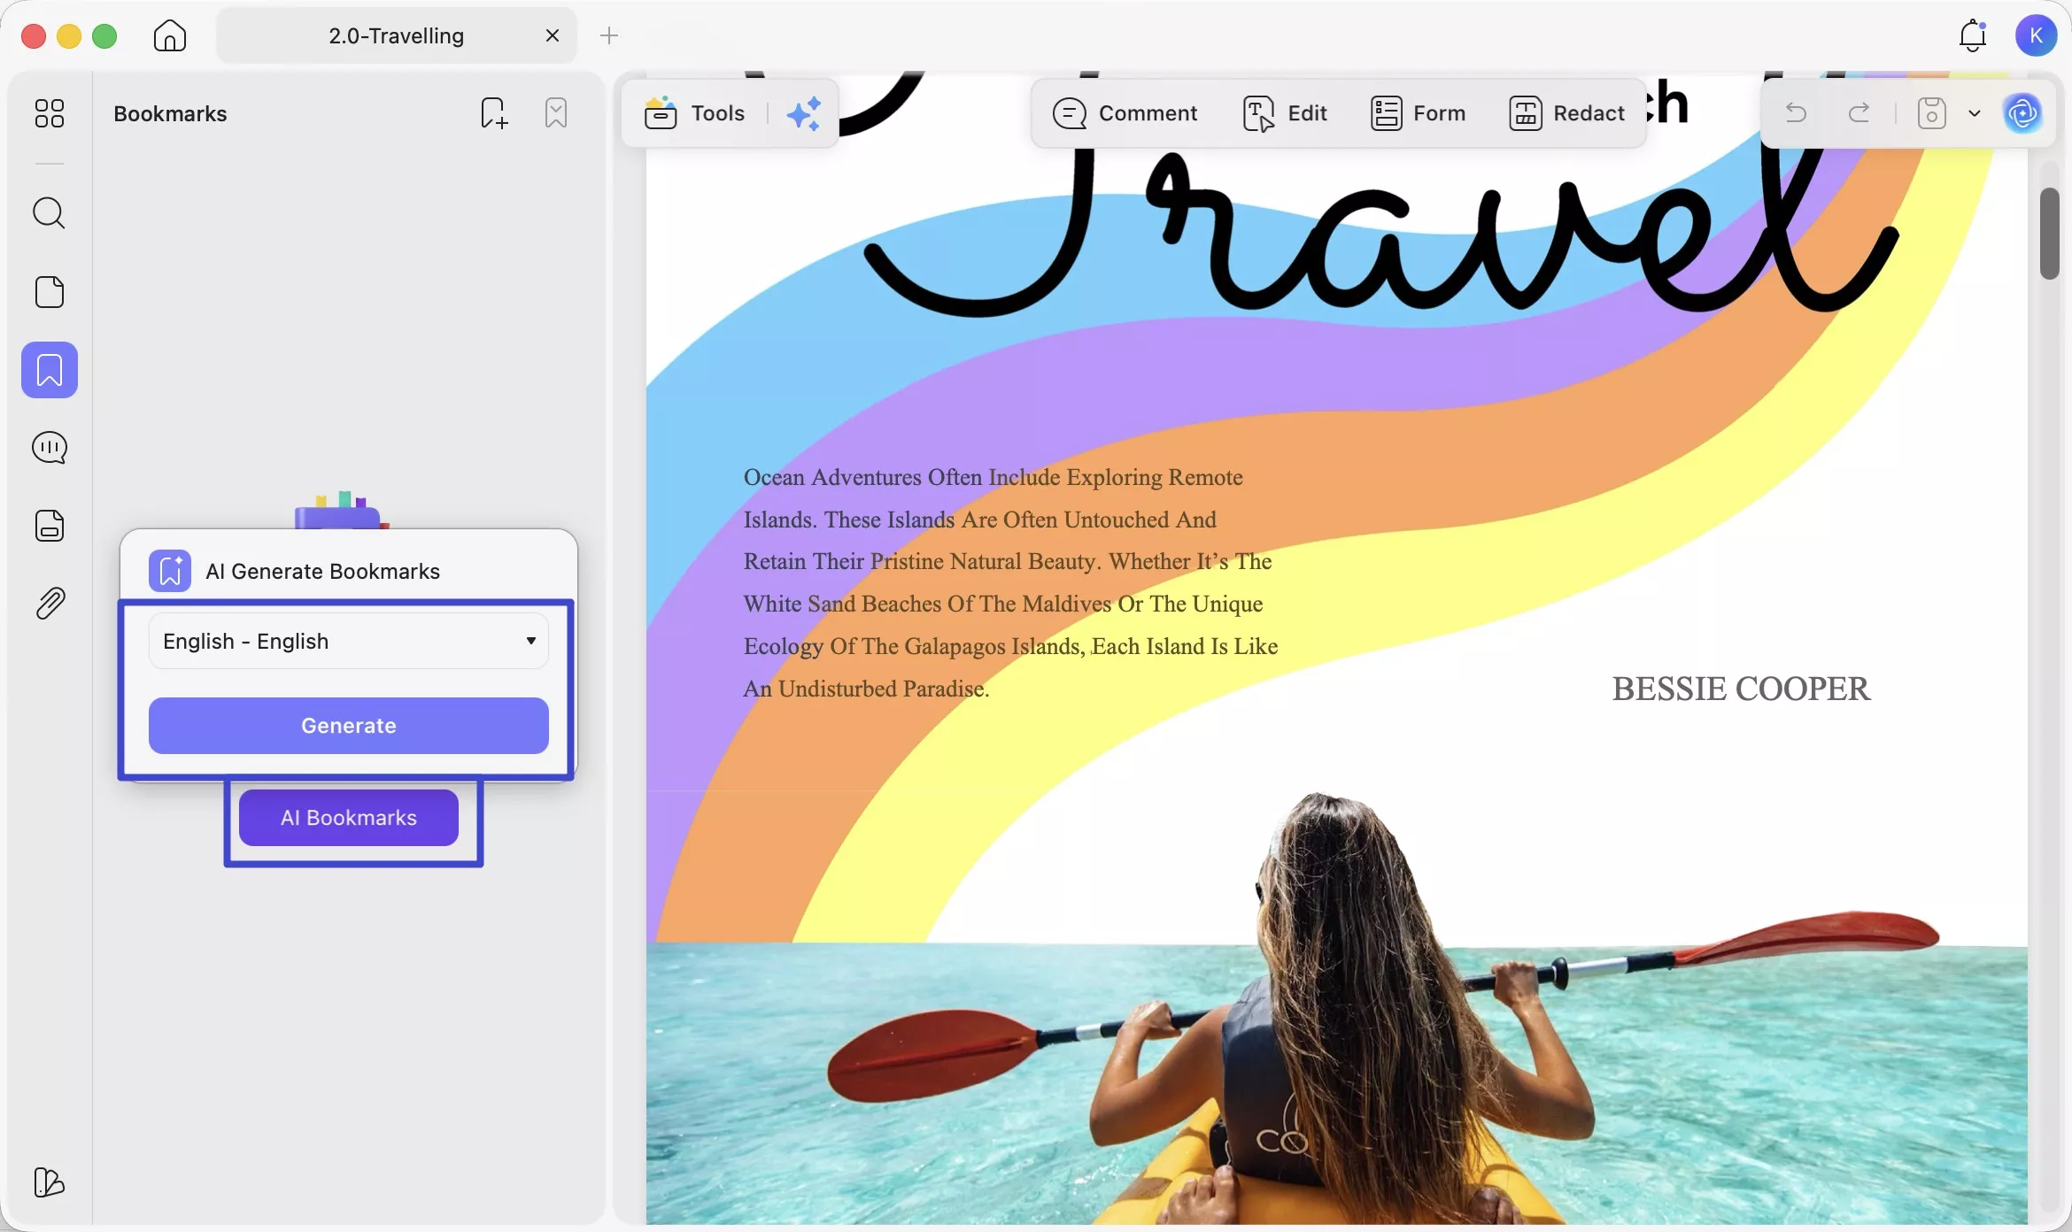Open the pages panel sidebar icon

[50, 292]
